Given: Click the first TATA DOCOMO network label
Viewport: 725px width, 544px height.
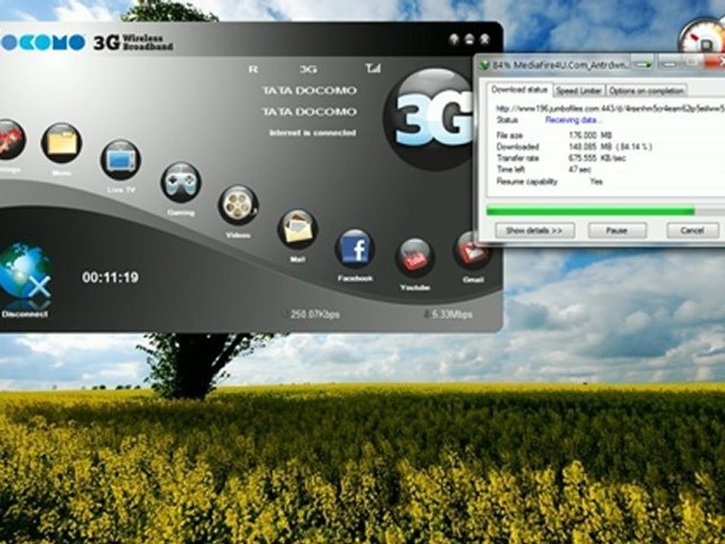Looking at the screenshot, I should point(310,91).
